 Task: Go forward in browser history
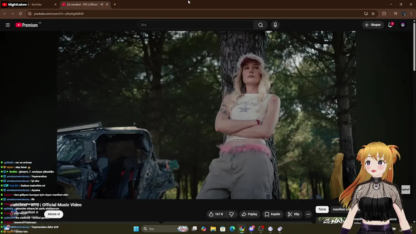pos(12,14)
